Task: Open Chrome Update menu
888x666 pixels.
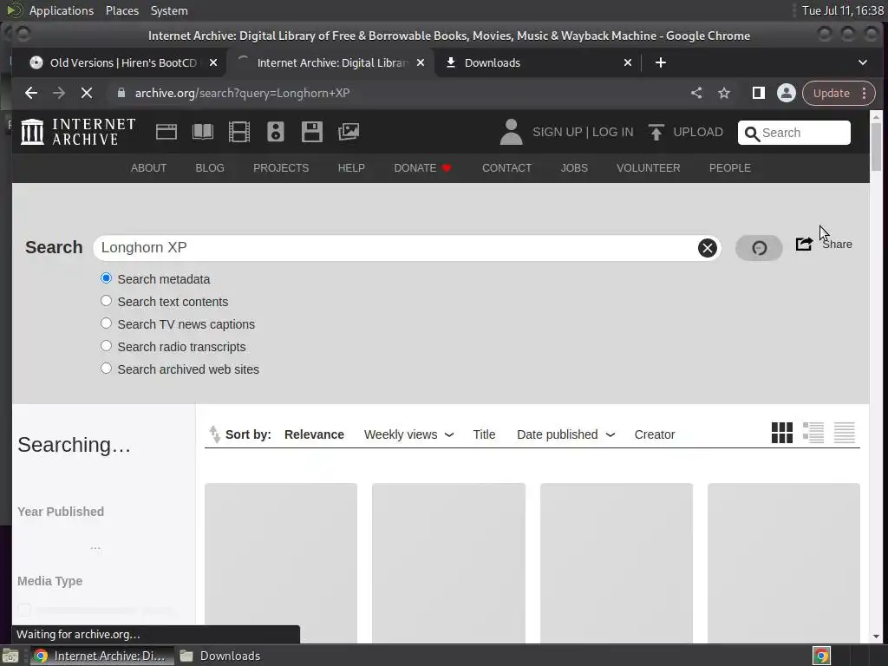Action: [x=839, y=93]
